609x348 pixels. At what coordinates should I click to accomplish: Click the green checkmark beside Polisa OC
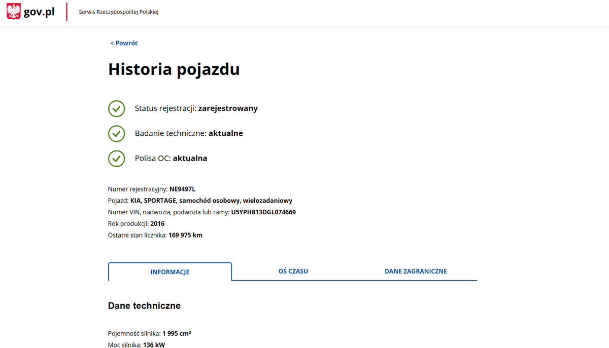[116, 158]
